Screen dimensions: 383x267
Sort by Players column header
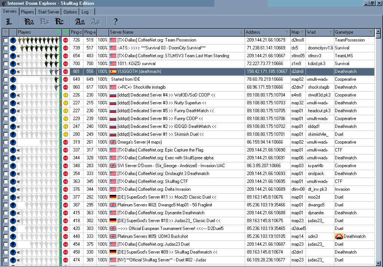[x=39, y=32]
